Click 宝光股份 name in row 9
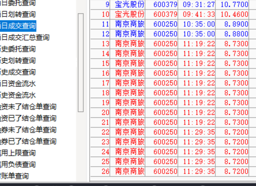 click(x=130, y=4)
